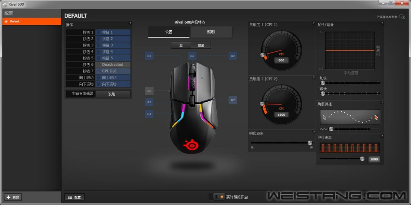Click the 加快 acceleration slider handle
Viewport: 411px width, 205px height.
coord(323,82)
